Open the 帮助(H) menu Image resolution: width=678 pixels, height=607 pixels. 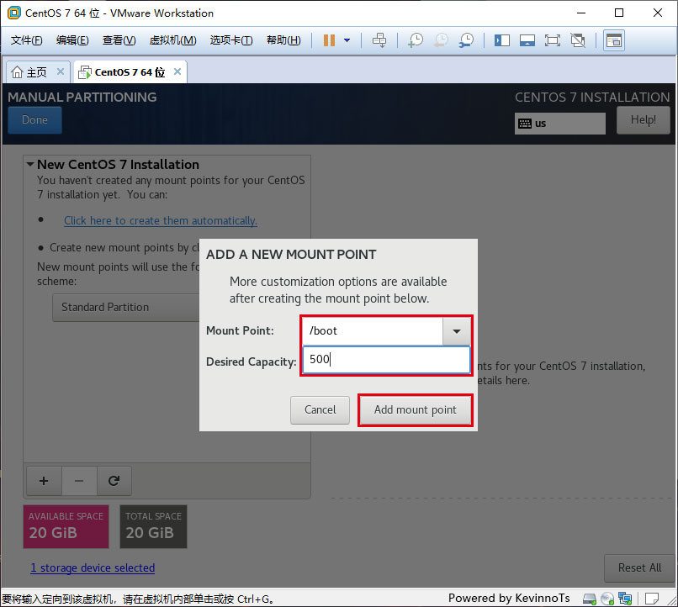pos(283,40)
